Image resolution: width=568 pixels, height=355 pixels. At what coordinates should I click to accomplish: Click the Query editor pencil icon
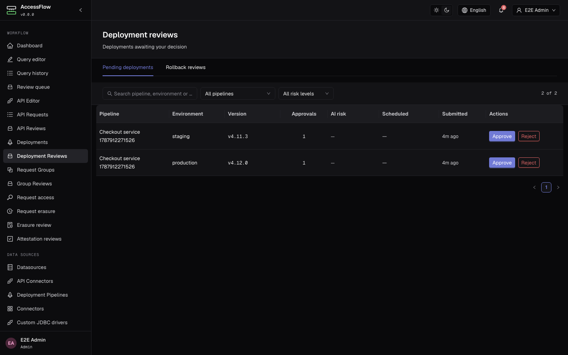pos(10,60)
